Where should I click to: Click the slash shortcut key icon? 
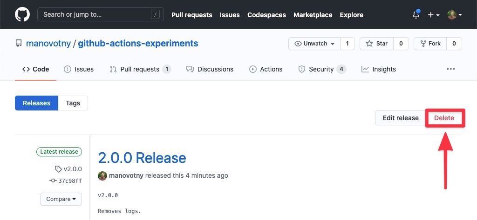pyautogui.click(x=155, y=14)
